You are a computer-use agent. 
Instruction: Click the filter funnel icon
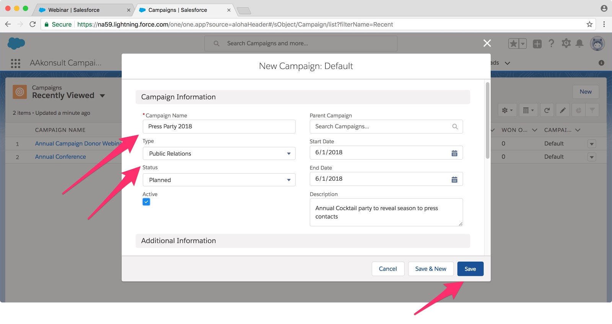[x=592, y=110]
